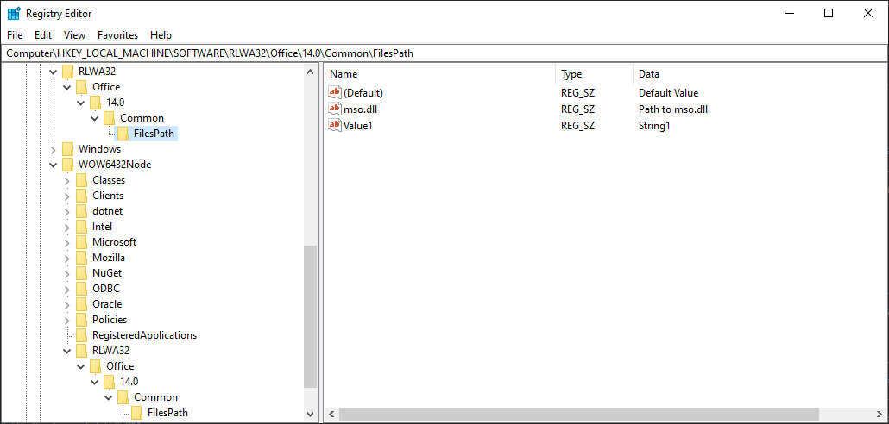The height and width of the screenshot is (424, 889).
Task: Select the (Default) value's ab string icon
Action: tap(335, 92)
